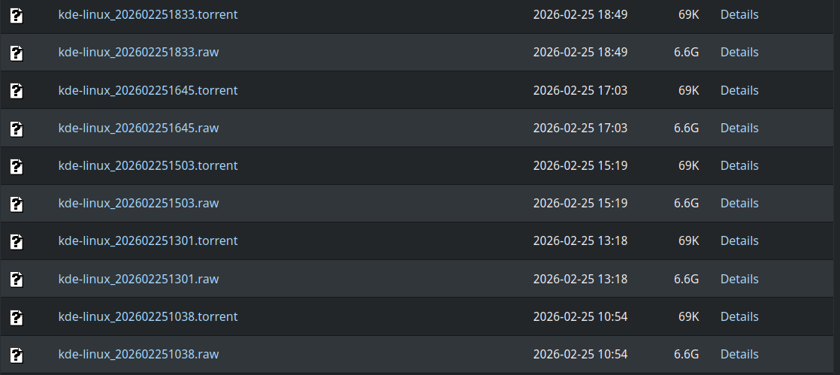Download kde-linux_202602251503.torrent file
This screenshot has height=375, width=840.
[147, 166]
